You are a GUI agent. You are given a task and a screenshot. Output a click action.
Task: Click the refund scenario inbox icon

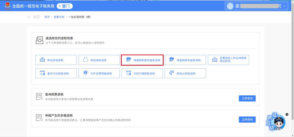coord(39,40)
